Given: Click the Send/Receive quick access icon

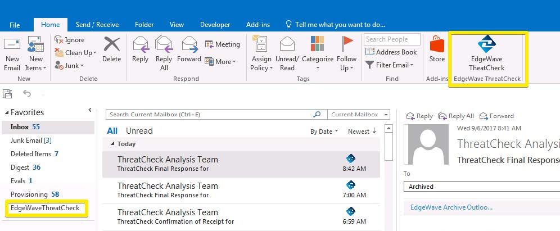Looking at the screenshot, I should [7, 93].
